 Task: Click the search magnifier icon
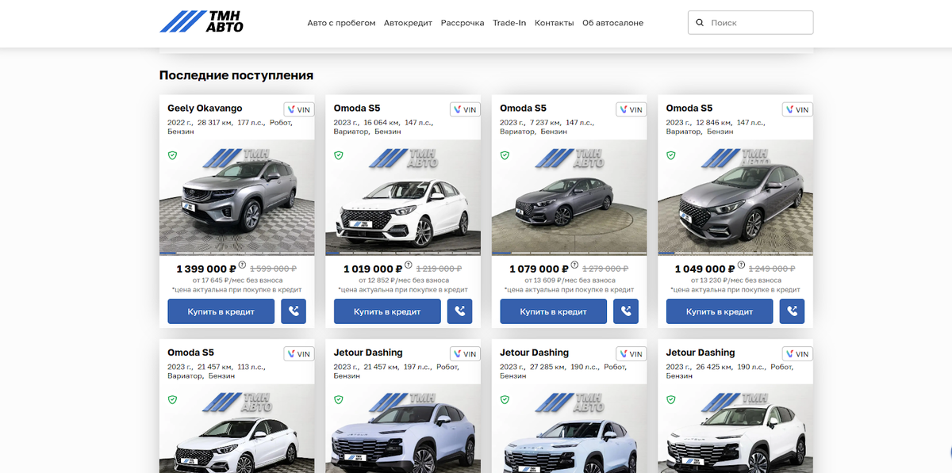click(700, 23)
